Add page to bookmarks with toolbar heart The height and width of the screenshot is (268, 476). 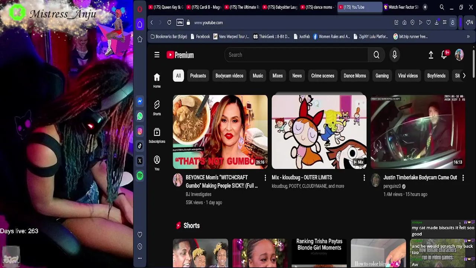pos(428,23)
